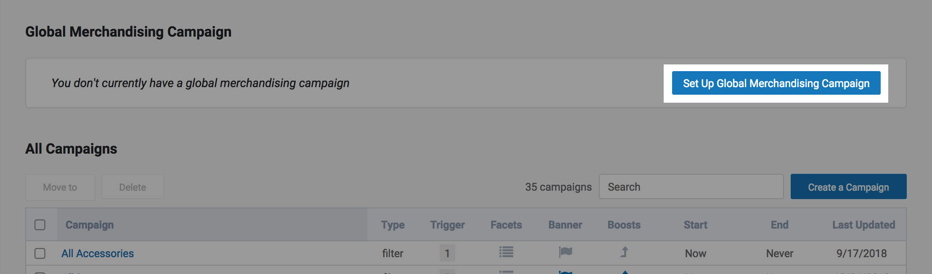Click the facets list icon for All Accessories
The image size is (932, 274).
(506, 253)
